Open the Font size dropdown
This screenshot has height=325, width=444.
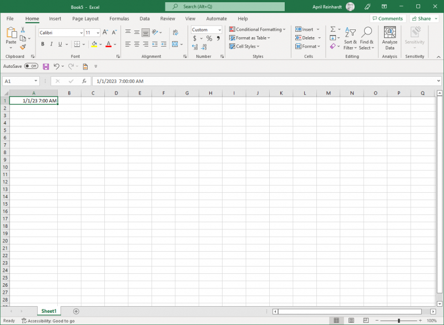(x=98, y=32)
